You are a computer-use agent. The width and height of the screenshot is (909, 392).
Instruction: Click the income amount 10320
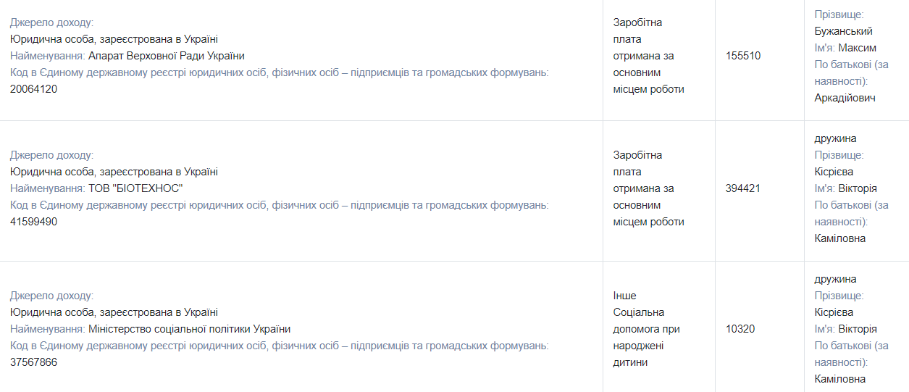point(740,329)
